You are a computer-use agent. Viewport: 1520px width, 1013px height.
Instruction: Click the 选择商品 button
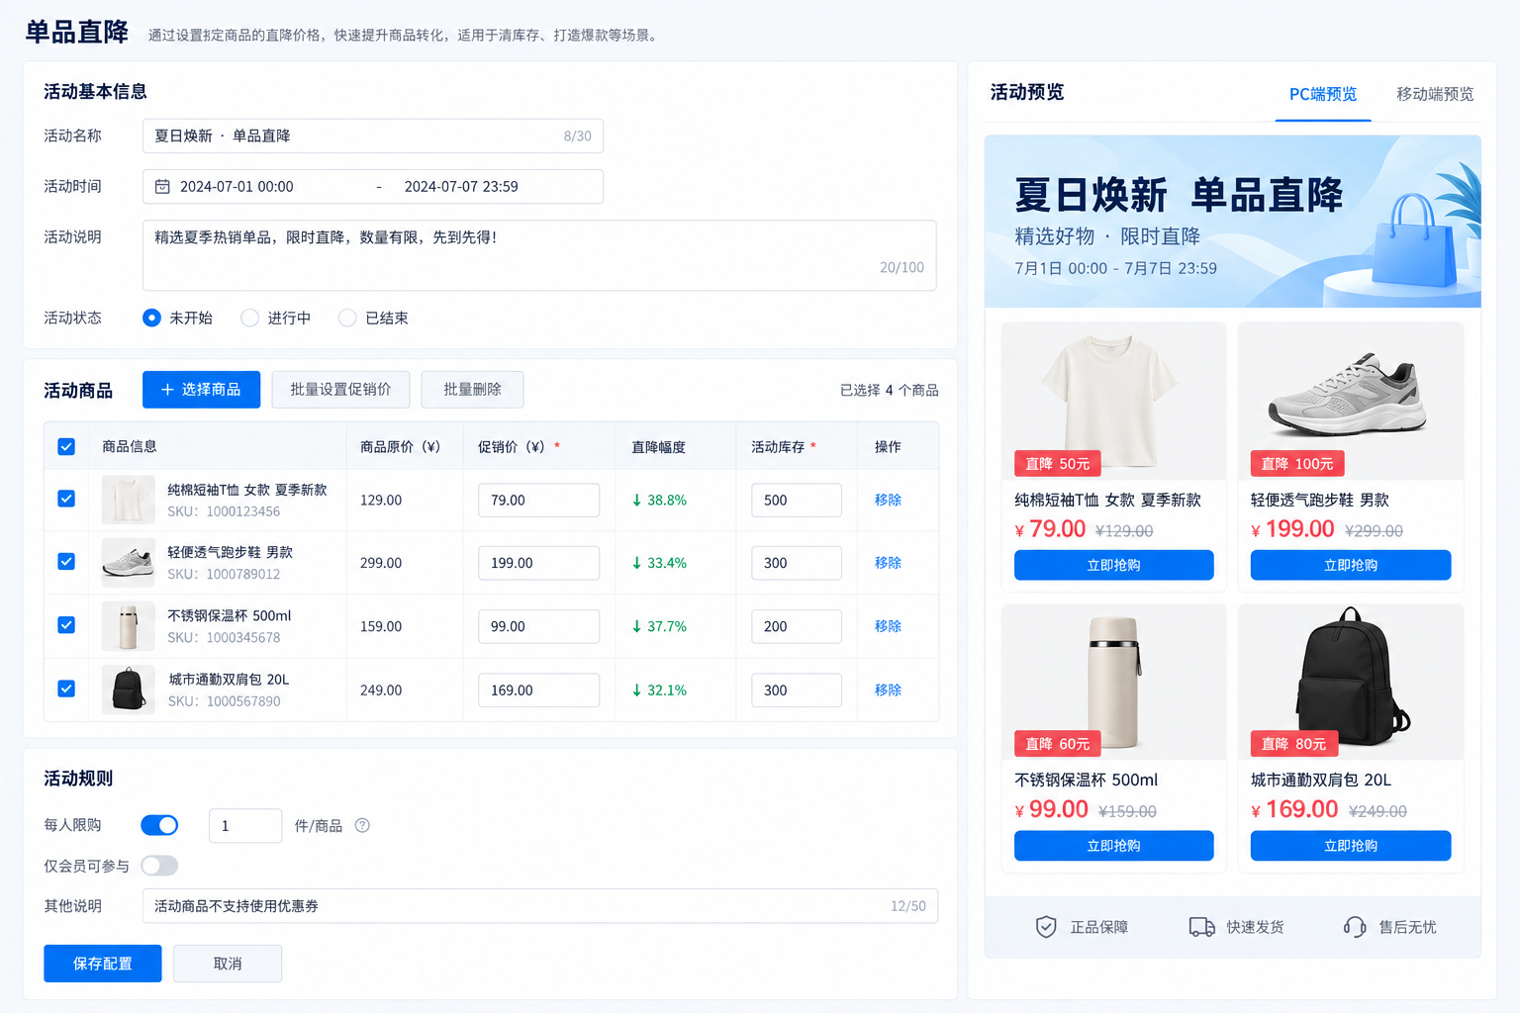click(x=201, y=390)
